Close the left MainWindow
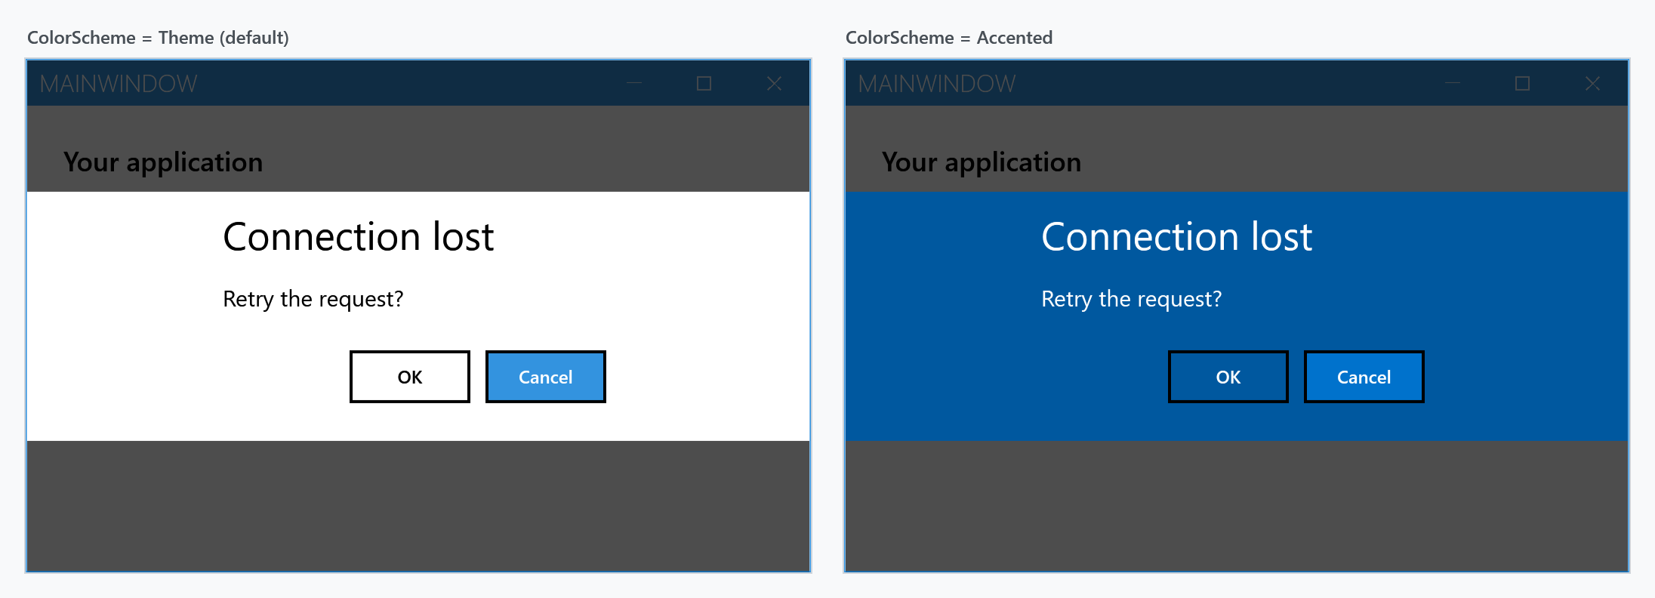1655x598 pixels. pyautogui.click(x=774, y=83)
